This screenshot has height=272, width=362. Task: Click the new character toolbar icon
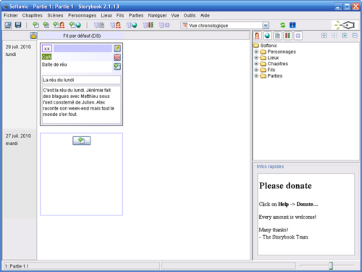[x=59, y=25]
